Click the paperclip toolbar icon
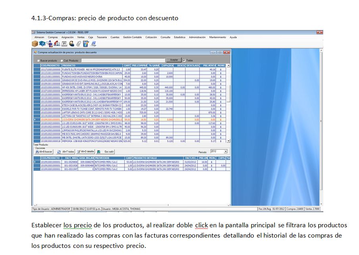 (79, 44)
